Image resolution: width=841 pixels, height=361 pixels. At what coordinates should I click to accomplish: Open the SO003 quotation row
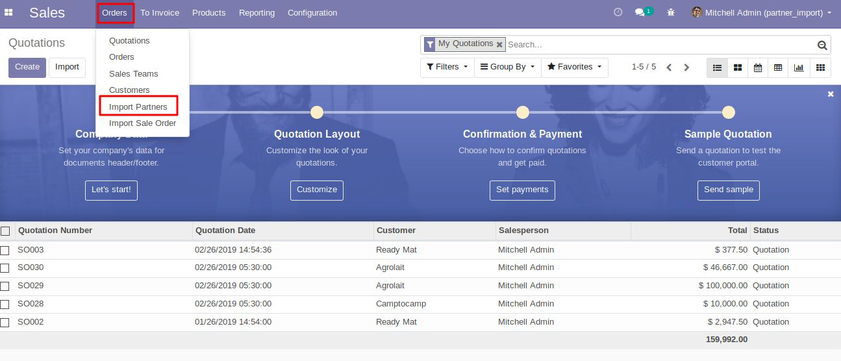point(420,250)
